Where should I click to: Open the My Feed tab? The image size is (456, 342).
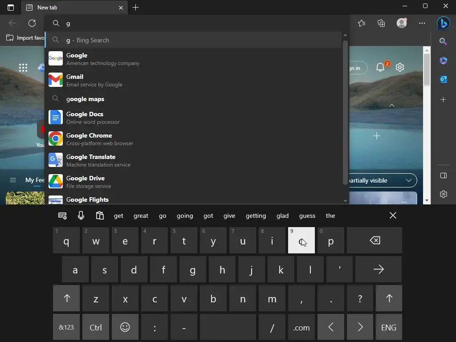[x=35, y=180]
